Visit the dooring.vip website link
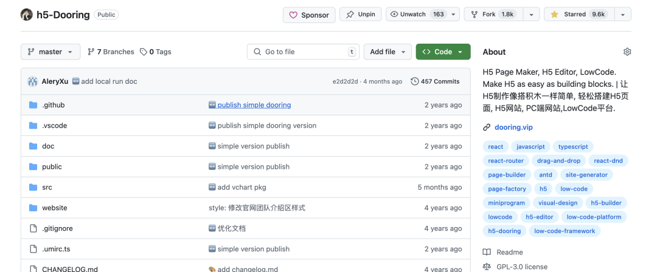657x272 pixels. coord(513,127)
